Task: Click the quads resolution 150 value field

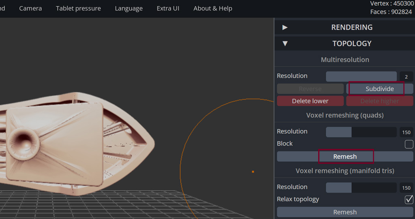Action: [x=406, y=132]
